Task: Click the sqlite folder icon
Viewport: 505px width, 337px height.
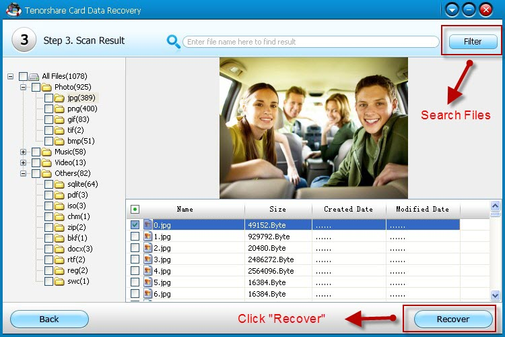Action: (x=59, y=185)
